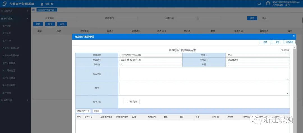Click into the 购置原因 text area

click(204, 74)
